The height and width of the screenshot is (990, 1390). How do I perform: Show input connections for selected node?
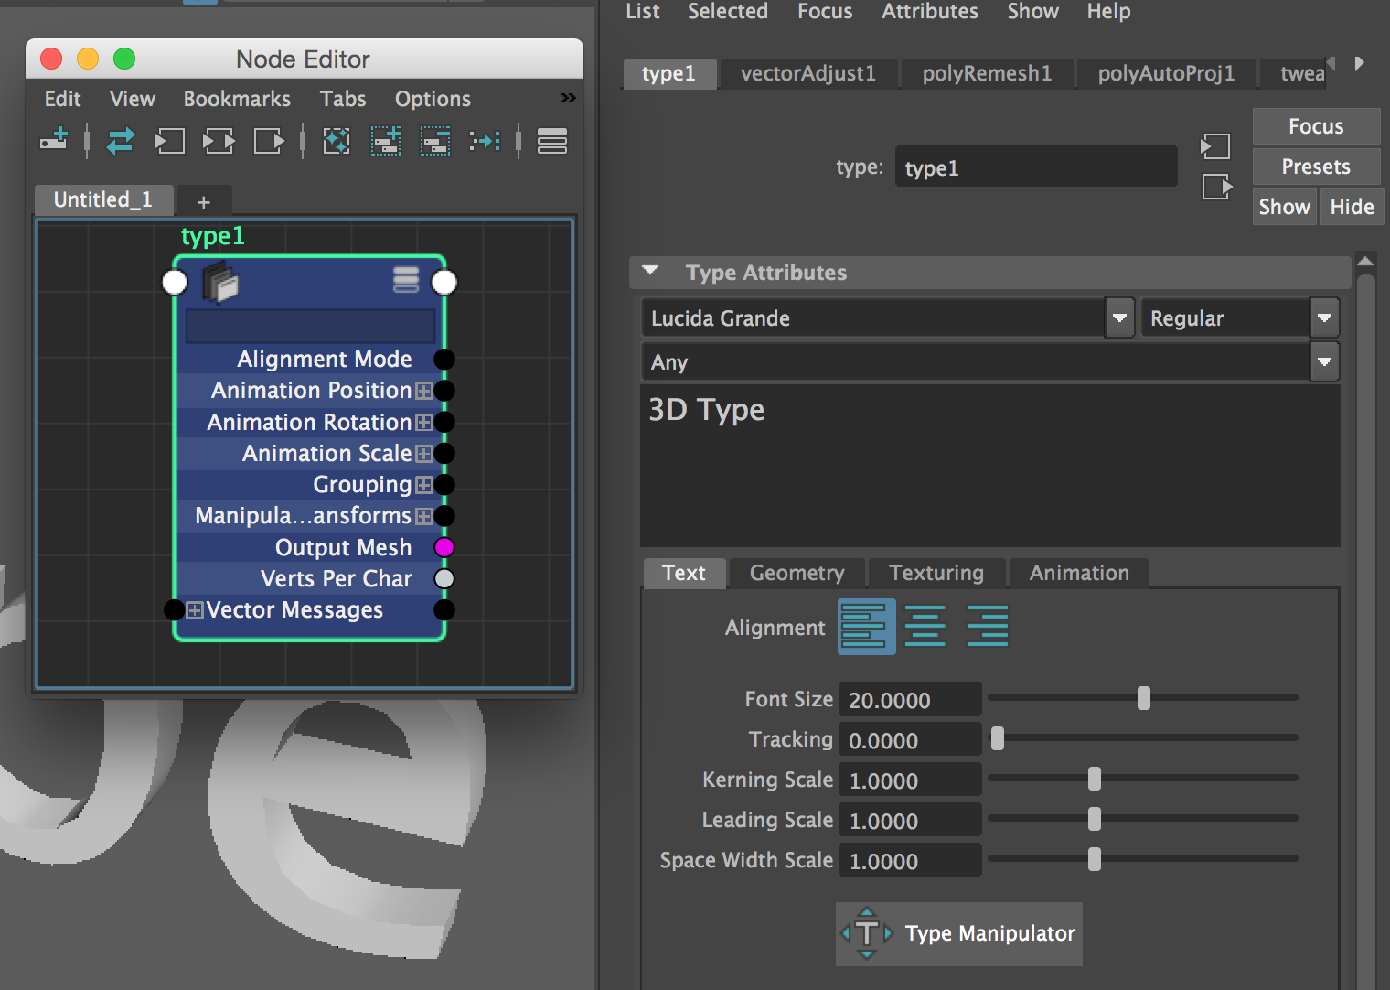pos(170,141)
